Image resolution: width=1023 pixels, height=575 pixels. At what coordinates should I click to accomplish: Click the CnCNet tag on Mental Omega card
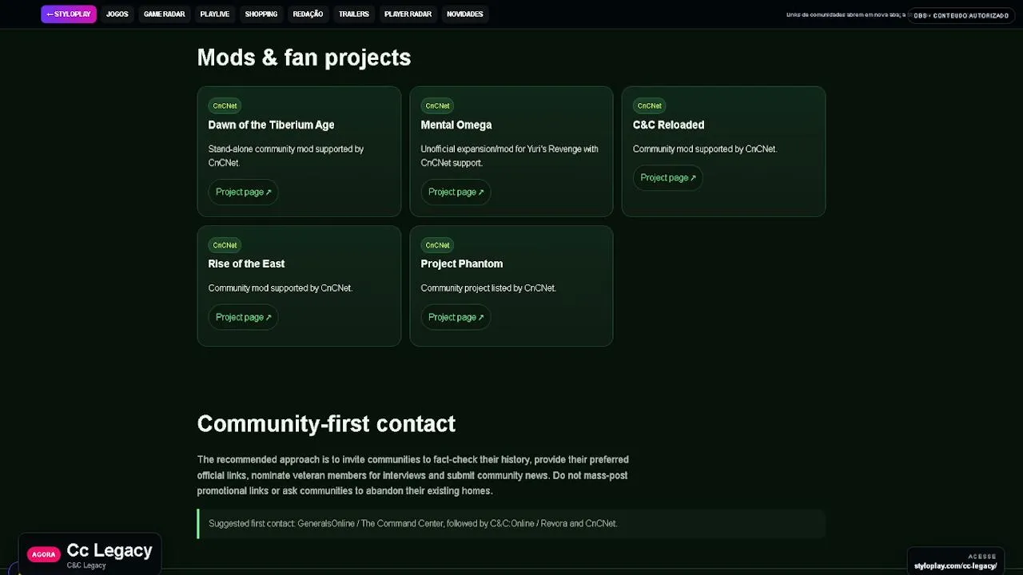click(437, 105)
